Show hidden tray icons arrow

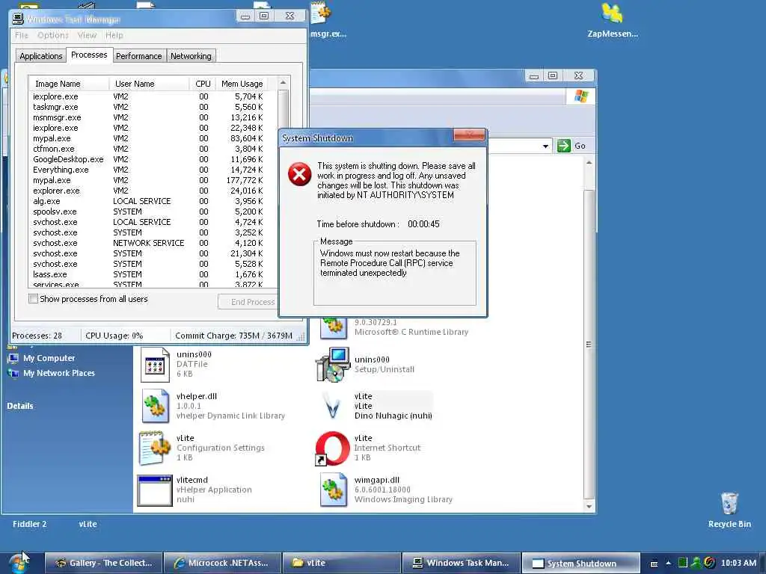point(668,563)
